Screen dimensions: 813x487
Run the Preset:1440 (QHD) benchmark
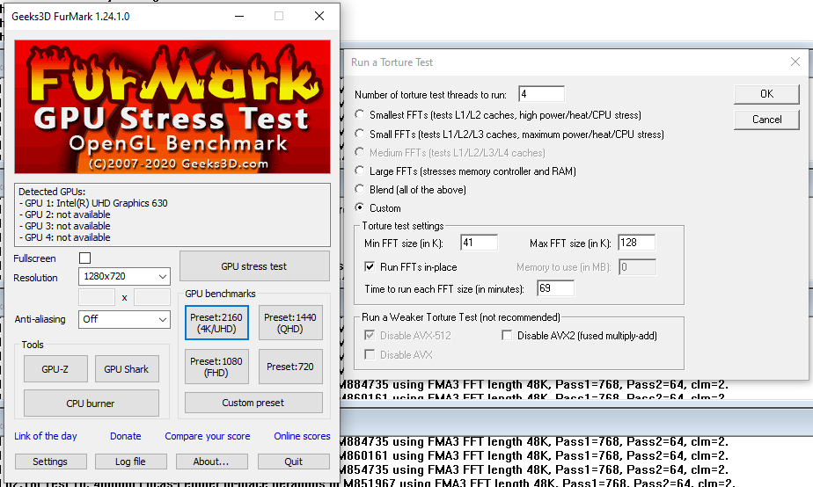290,323
